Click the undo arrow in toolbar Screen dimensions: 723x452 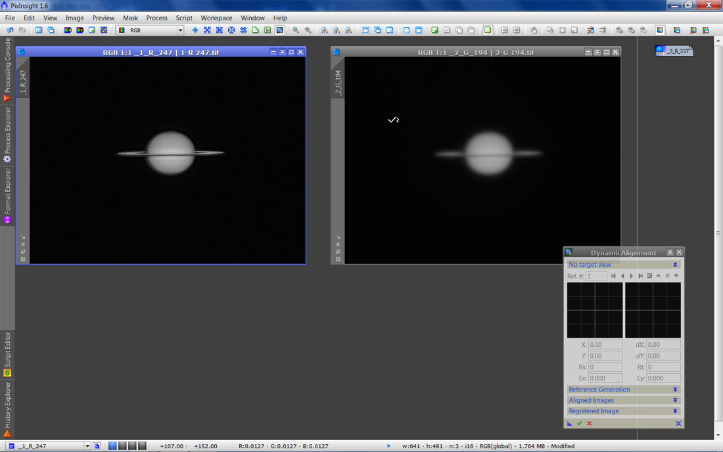coord(11,30)
